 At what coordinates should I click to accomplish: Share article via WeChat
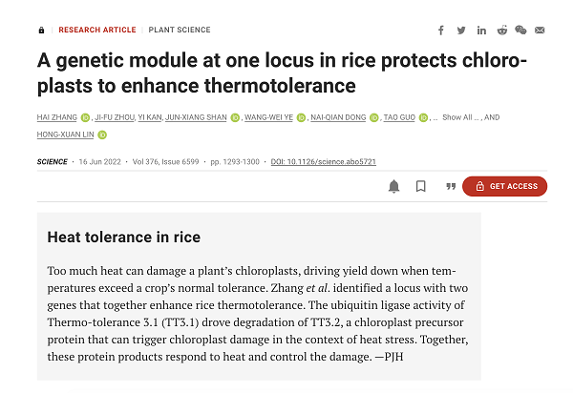pos(520,30)
